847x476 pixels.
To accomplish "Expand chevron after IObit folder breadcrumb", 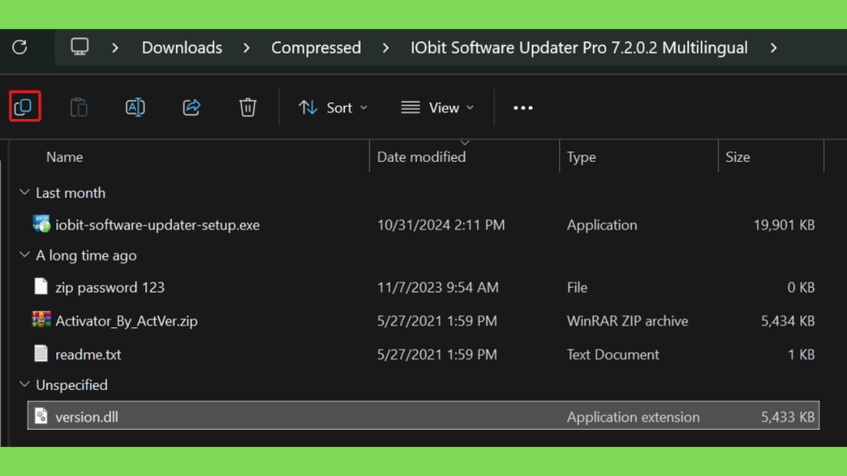I will (x=773, y=48).
